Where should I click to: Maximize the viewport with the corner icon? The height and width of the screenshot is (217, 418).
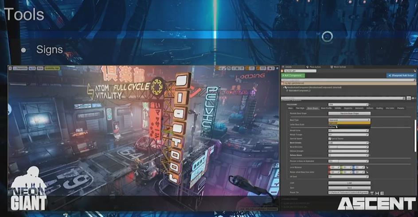[x=277, y=69]
